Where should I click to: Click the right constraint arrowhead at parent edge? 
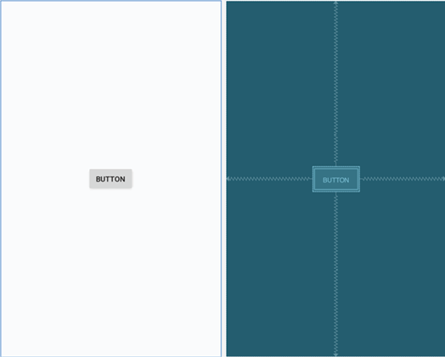click(x=443, y=179)
